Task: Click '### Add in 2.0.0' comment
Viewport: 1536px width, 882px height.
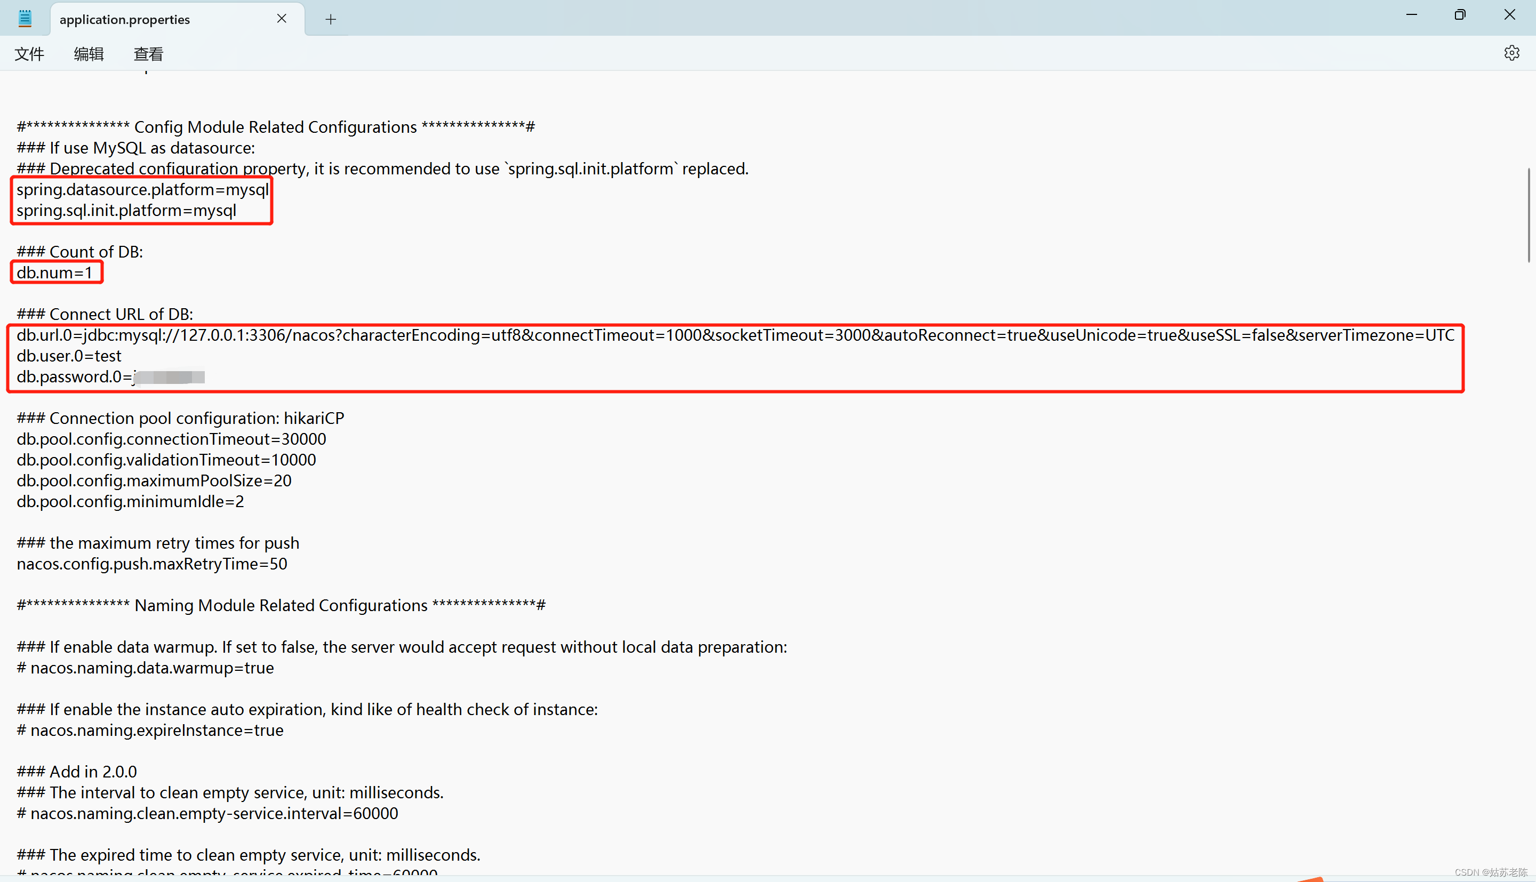Action: pyautogui.click(x=77, y=772)
